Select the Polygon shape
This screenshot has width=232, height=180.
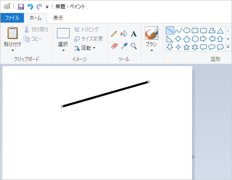pos(212,31)
